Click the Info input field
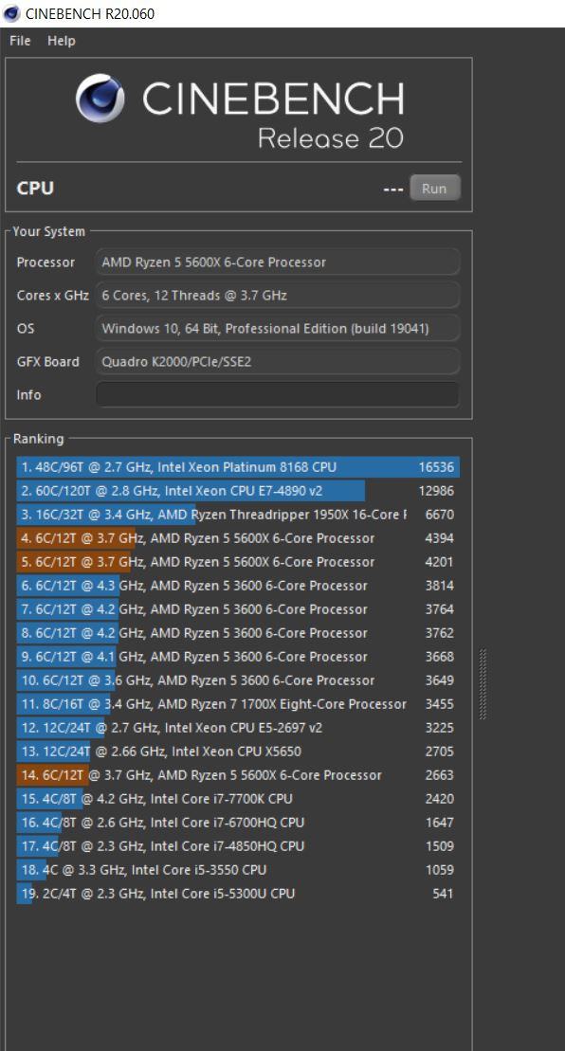565x1051 pixels. [278, 395]
